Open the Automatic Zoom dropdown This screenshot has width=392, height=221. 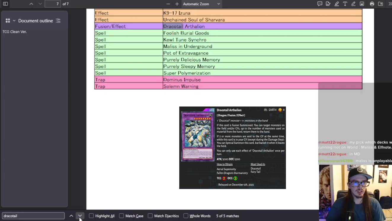point(201,4)
